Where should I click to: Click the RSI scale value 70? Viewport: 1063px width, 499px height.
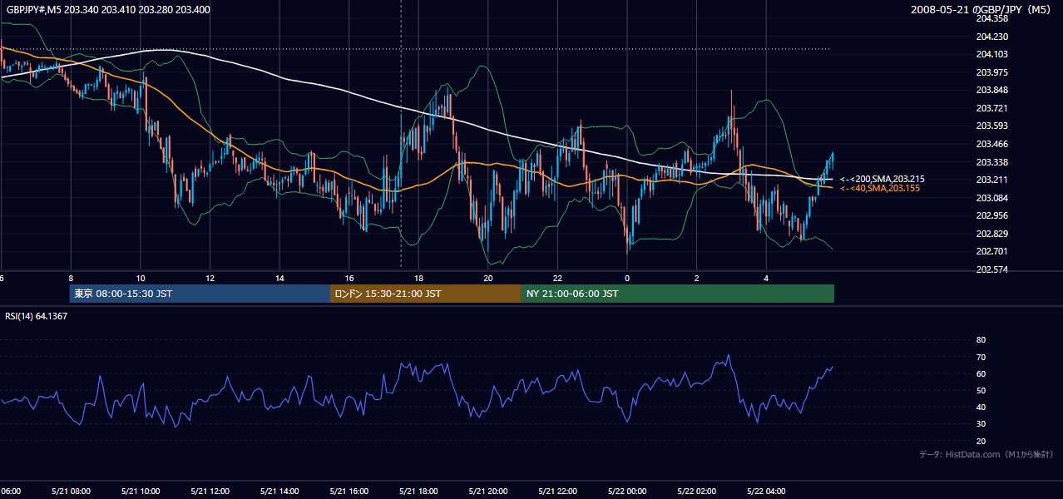pos(981,357)
